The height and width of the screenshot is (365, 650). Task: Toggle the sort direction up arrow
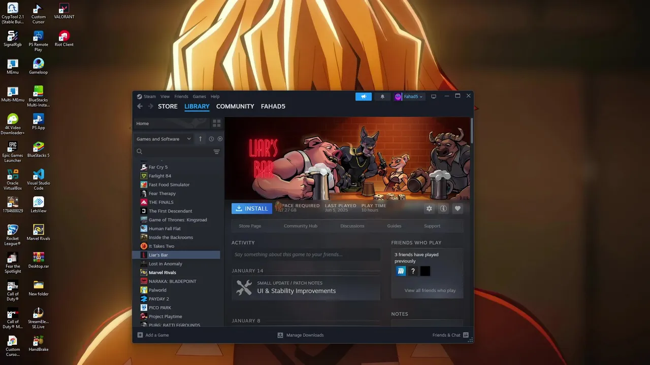[200, 139]
